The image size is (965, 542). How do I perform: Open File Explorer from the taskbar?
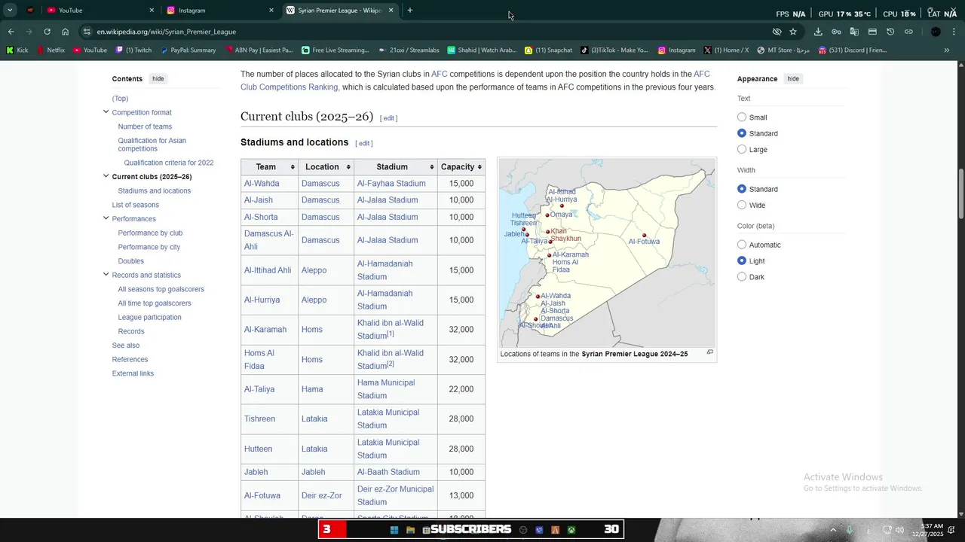coord(410,530)
